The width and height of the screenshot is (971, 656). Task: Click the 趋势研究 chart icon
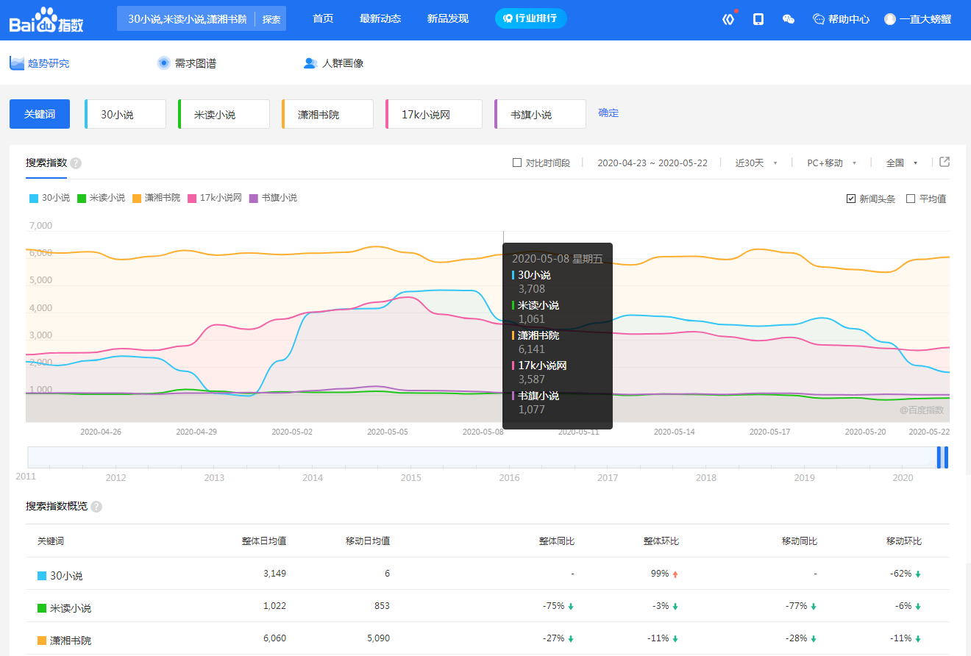coord(17,63)
